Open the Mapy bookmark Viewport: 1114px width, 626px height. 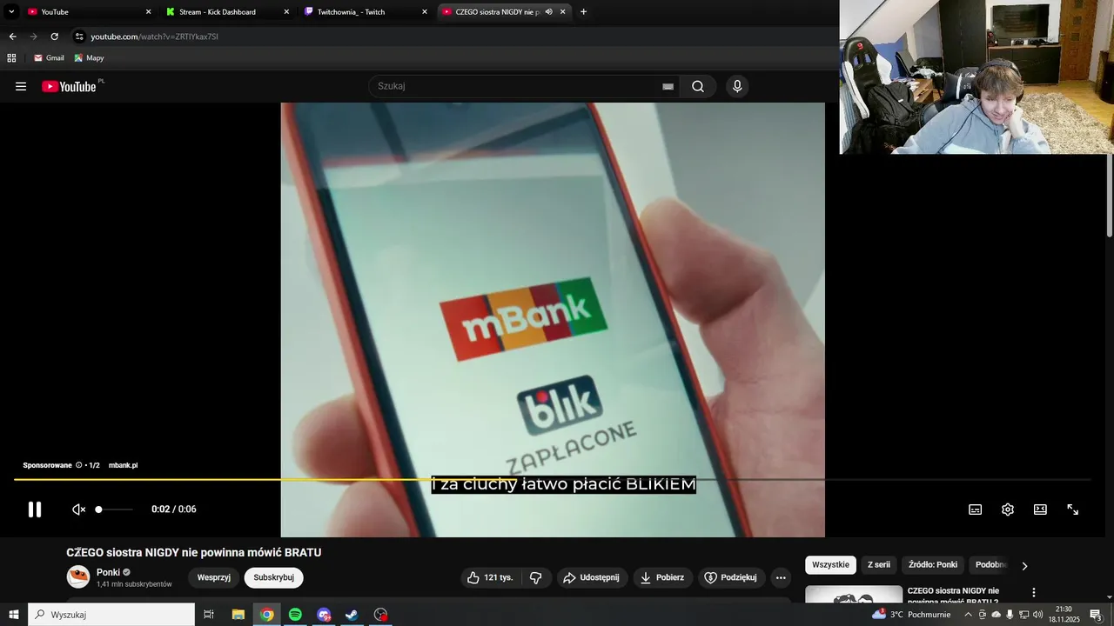pos(89,57)
